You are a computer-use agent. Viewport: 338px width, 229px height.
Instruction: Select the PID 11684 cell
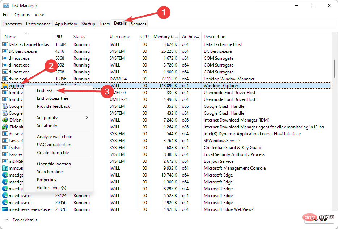click(61, 44)
